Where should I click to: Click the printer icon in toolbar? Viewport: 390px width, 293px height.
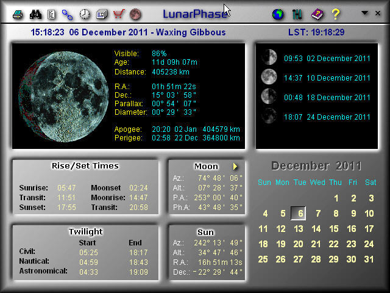tap(18, 13)
